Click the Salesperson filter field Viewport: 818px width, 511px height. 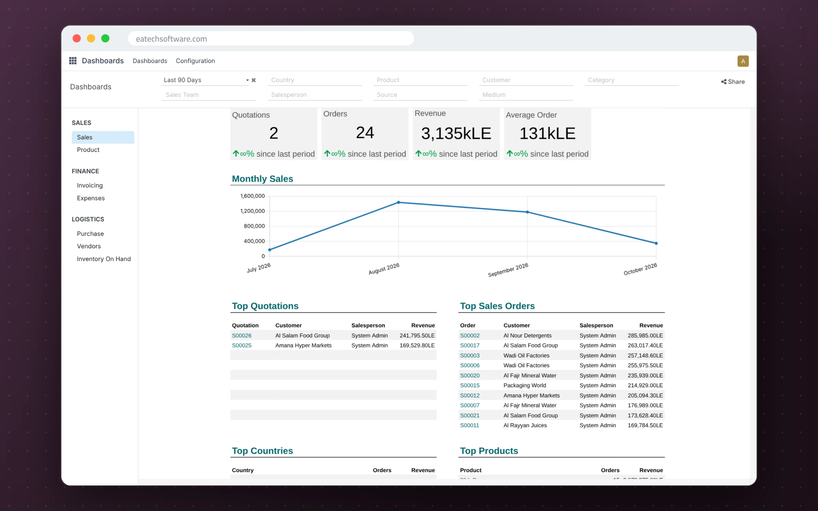(315, 95)
